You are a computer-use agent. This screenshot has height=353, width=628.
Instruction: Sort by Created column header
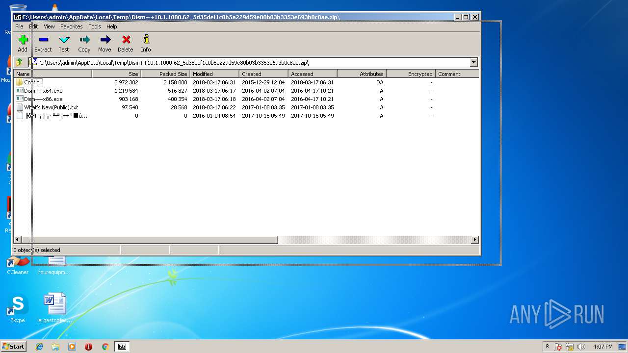[x=264, y=74]
